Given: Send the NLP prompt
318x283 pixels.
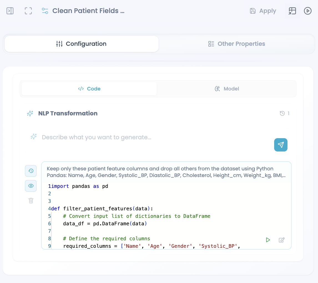Looking at the screenshot, I should point(281,145).
